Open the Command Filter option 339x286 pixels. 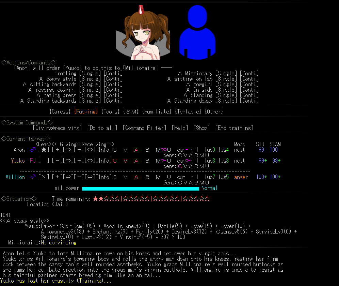tap(144, 128)
